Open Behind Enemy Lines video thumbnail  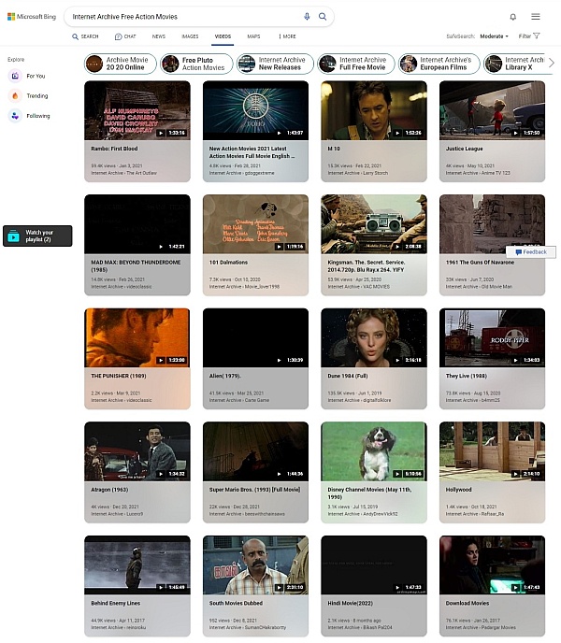pos(137,564)
